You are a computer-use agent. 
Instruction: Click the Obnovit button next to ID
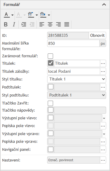(97, 35)
